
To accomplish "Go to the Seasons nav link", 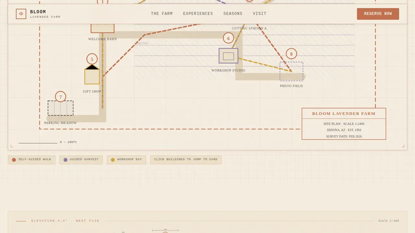I will tap(233, 14).
